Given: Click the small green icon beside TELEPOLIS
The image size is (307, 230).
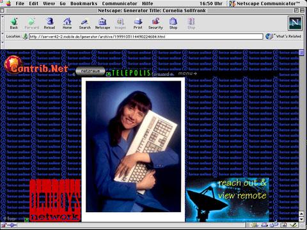Looking at the screenshot, I should pos(109,74).
